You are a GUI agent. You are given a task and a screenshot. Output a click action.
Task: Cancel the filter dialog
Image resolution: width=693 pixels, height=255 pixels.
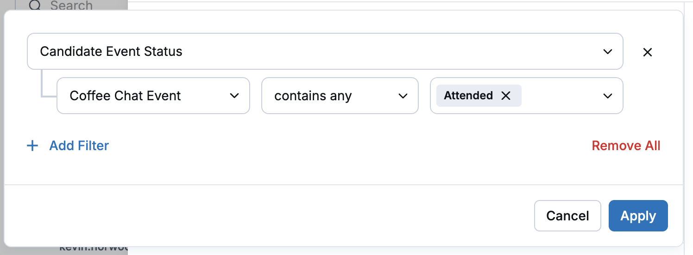tap(567, 216)
